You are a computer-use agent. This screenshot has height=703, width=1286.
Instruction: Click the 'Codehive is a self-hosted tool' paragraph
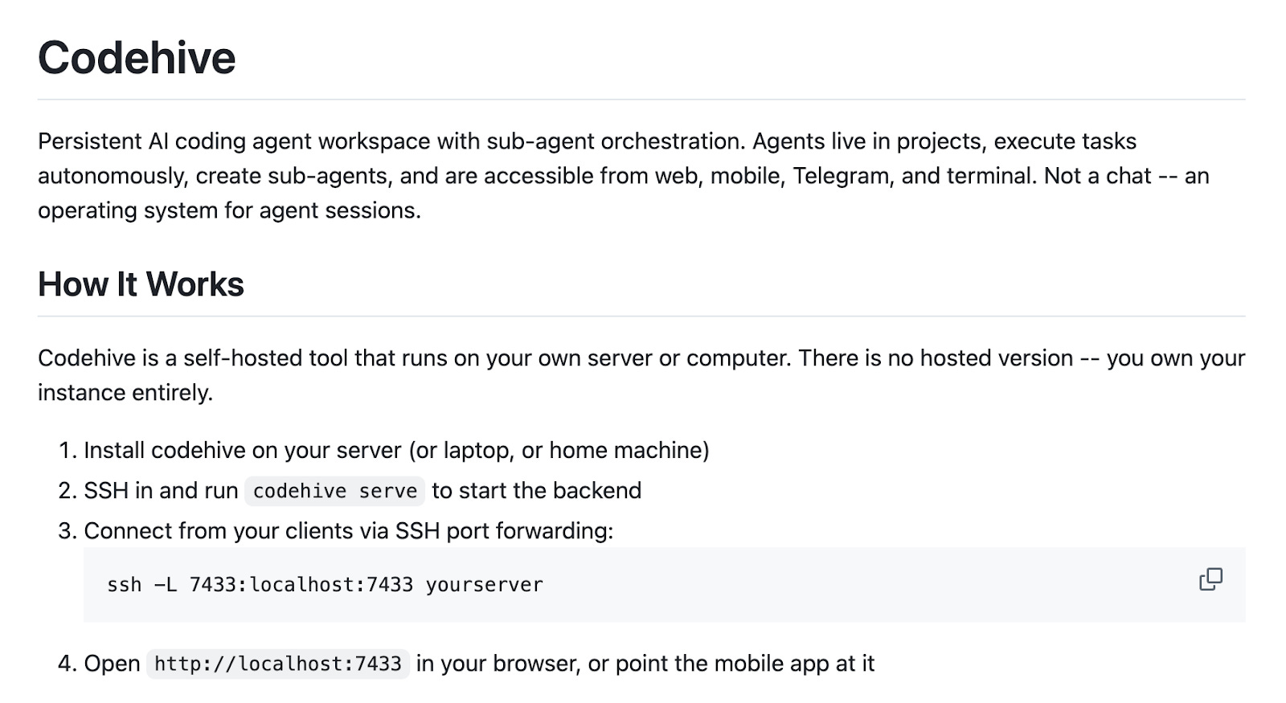click(641, 375)
